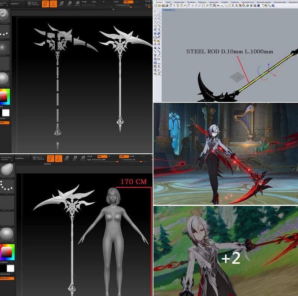Toggle Edit mode in bottom ZBrush window
This screenshot has height=296, width=298.
50,158
